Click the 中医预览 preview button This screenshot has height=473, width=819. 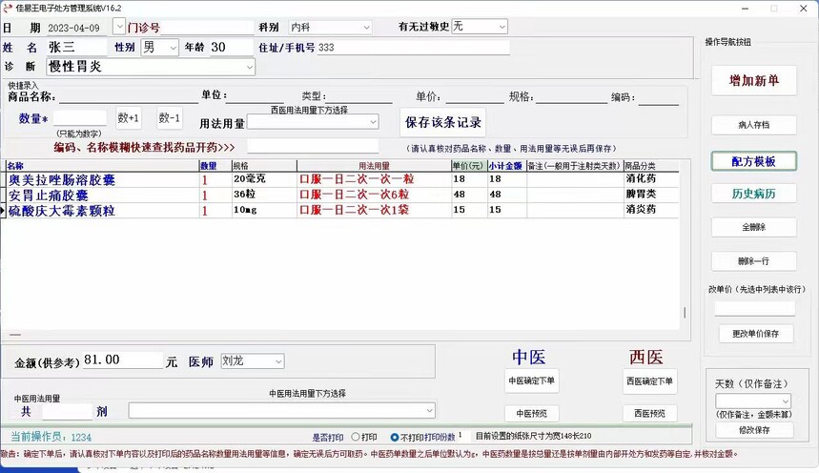point(532,414)
